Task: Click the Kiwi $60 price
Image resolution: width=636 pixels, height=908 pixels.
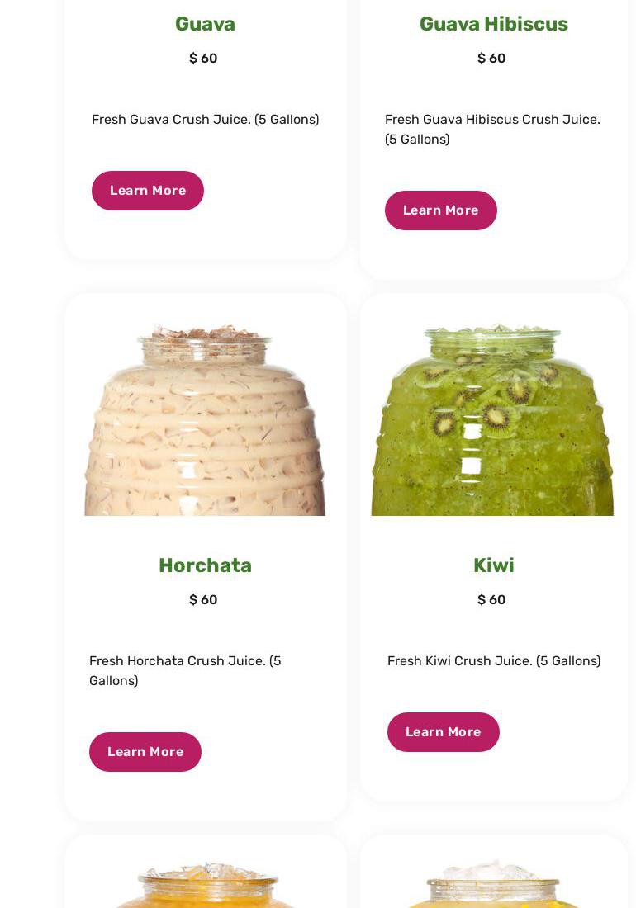Action: pos(491,599)
